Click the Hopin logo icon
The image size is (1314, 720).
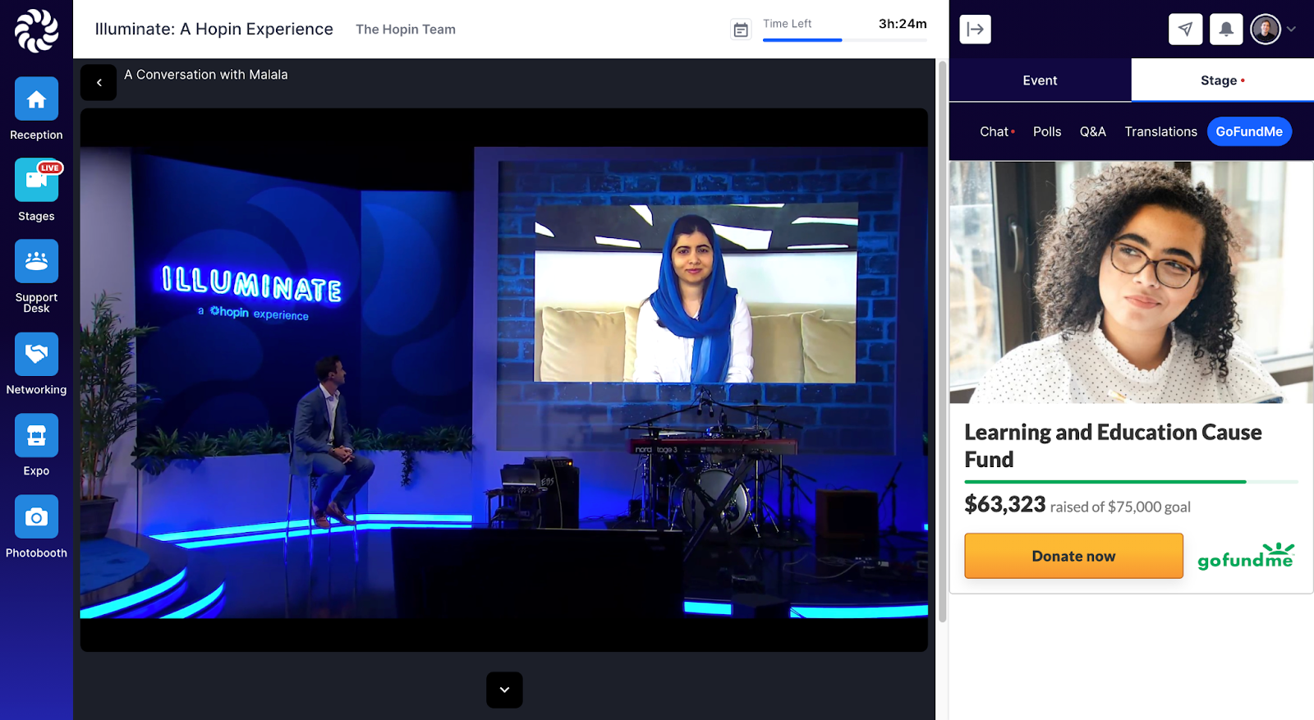(x=36, y=30)
